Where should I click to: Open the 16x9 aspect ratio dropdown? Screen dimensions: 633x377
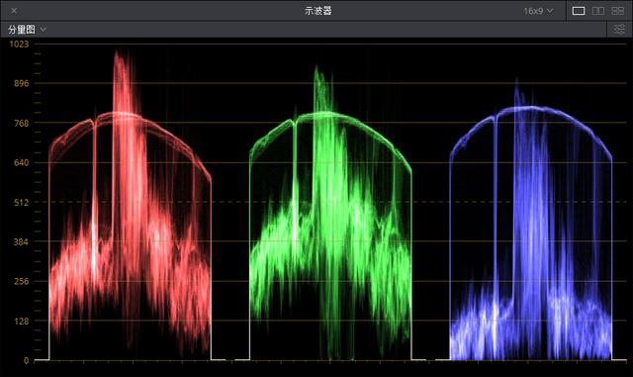(x=538, y=11)
